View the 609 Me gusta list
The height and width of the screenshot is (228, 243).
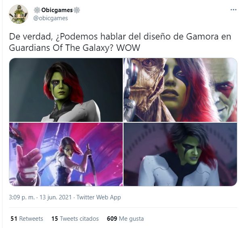point(125,219)
